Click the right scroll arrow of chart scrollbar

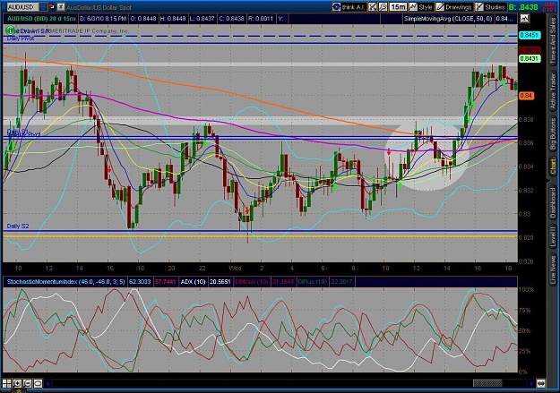coord(531,384)
